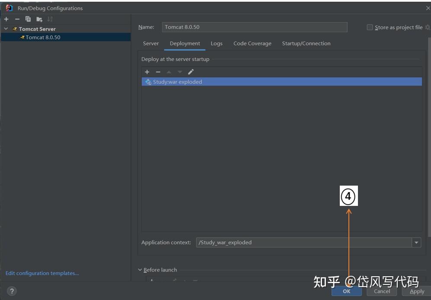Screen dimensions: 431x300
Task: Collapse the Before launch section
Action: click(x=139, y=269)
